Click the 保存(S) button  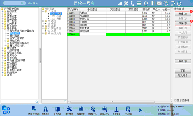click(x=183, y=23)
